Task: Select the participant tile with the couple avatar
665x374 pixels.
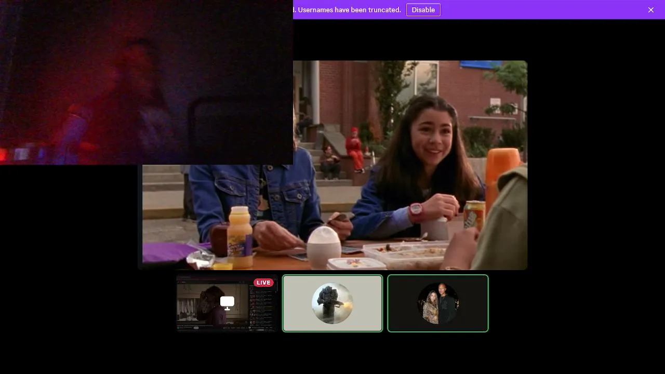Action: tap(438, 303)
